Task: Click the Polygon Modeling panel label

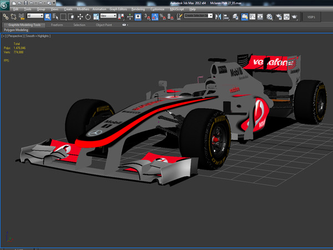Action: [x=16, y=30]
